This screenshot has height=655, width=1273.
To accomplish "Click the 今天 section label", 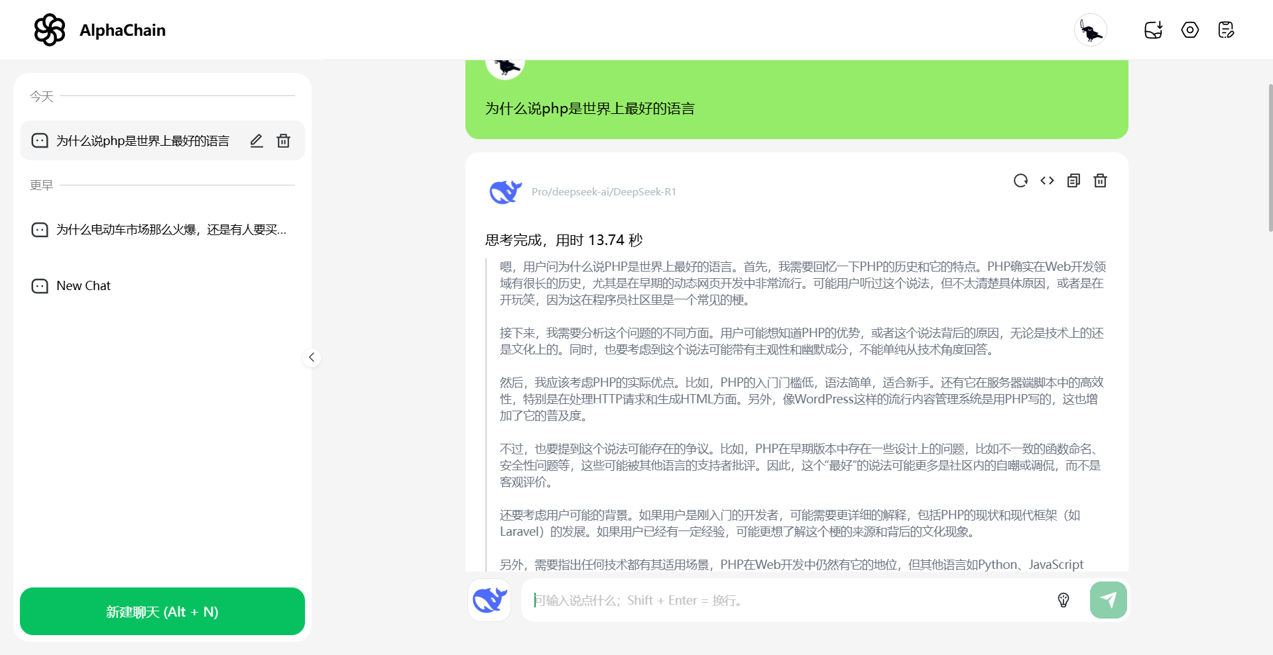I will click(x=41, y=96).
